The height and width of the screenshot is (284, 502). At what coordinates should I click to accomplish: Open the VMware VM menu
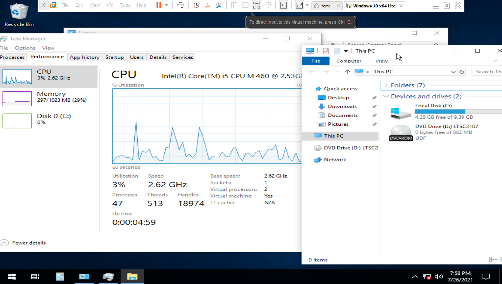110,5
